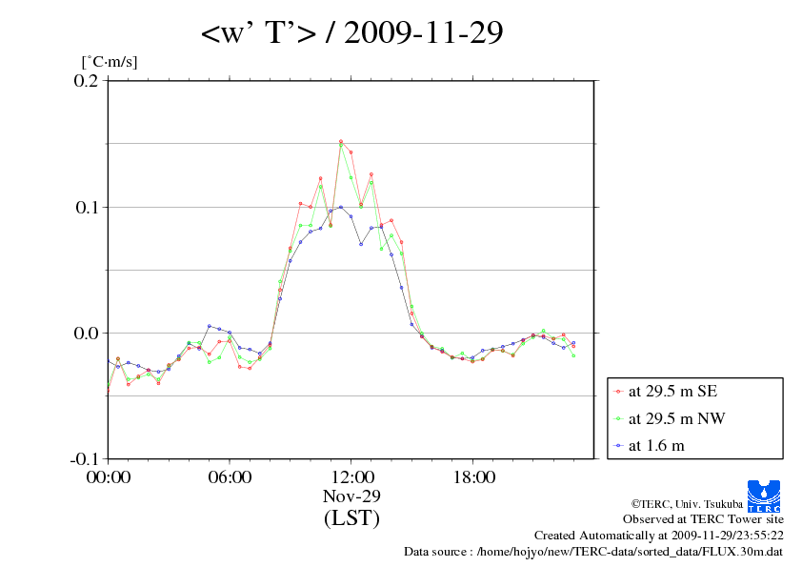Click the unit label [°C·m/s]
The image size is (802, 567).
click(x=110, y=62)
